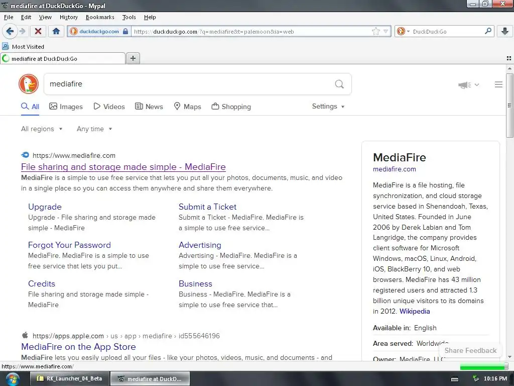The width and height of the screenshot is (514, 386).
Task: Click the on-screen keyboard tray icon
Action: click(455, 379)
